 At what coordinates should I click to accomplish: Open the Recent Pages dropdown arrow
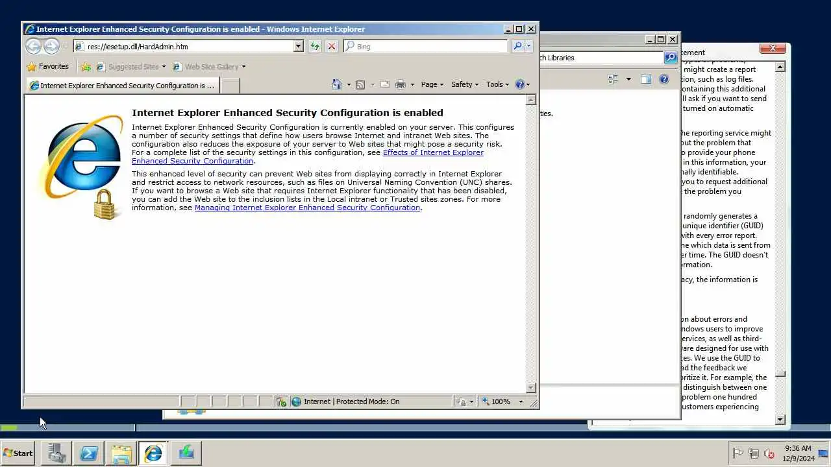(65, 46)
